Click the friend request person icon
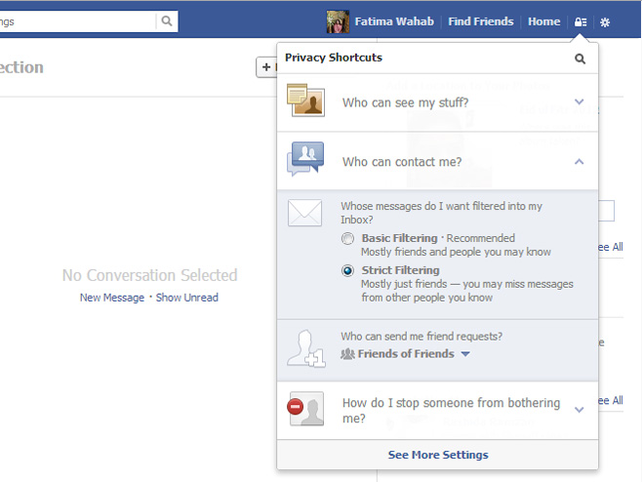The width and height of the screenshot is (642, 482). click(x=305, y=349)
